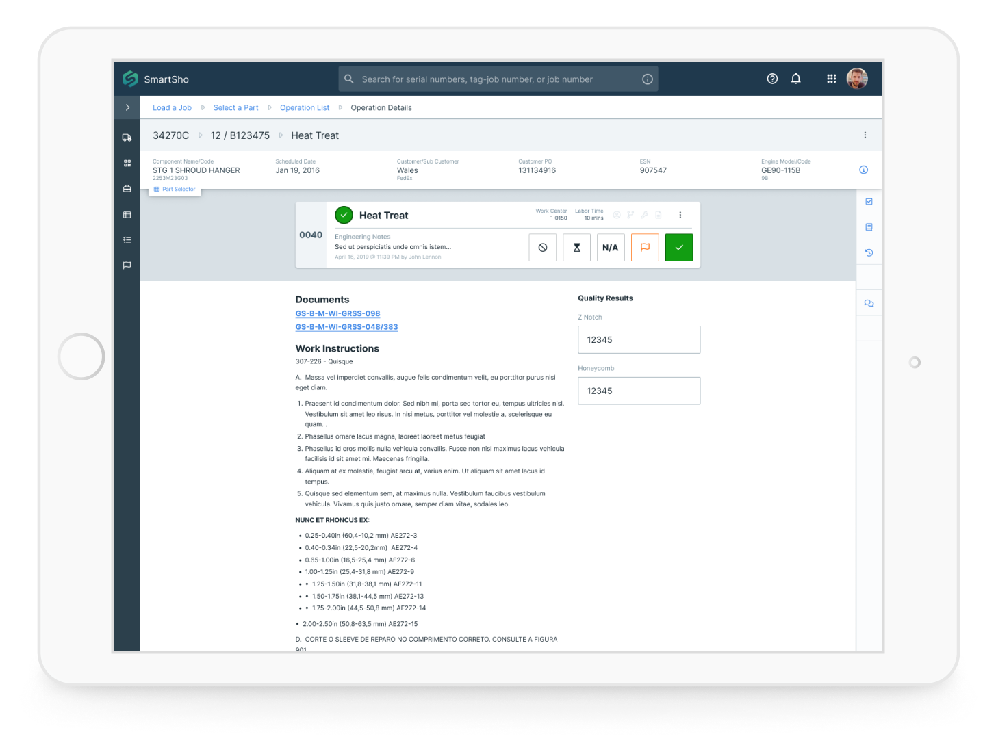Viewport: 996px width, 743px height.
Task: Open document GS-B-M-WI-GRSS-098
Action: pyautogui.click(x=337, y=313)
